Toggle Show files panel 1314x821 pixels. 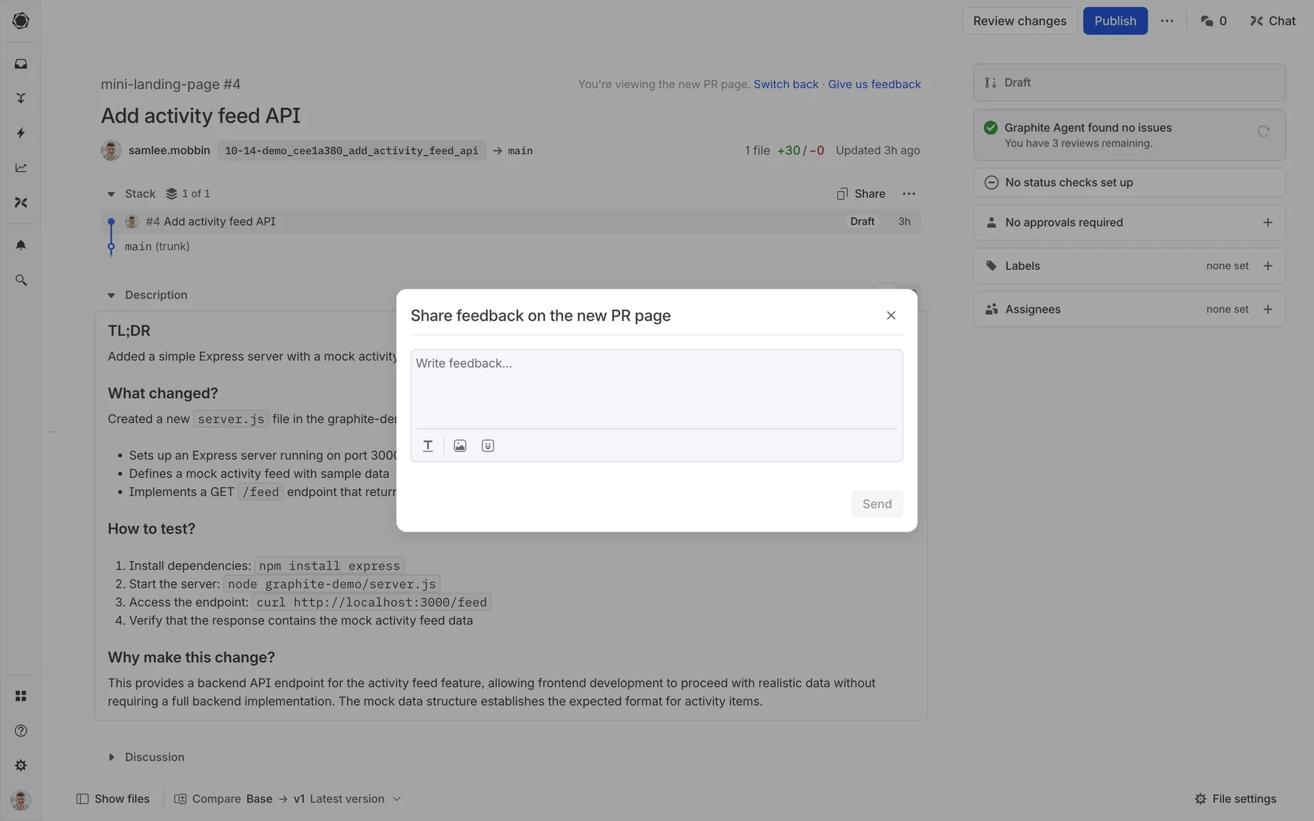coord(113,799)
